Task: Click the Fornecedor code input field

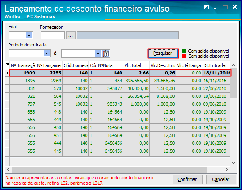Action: [53, 35]
